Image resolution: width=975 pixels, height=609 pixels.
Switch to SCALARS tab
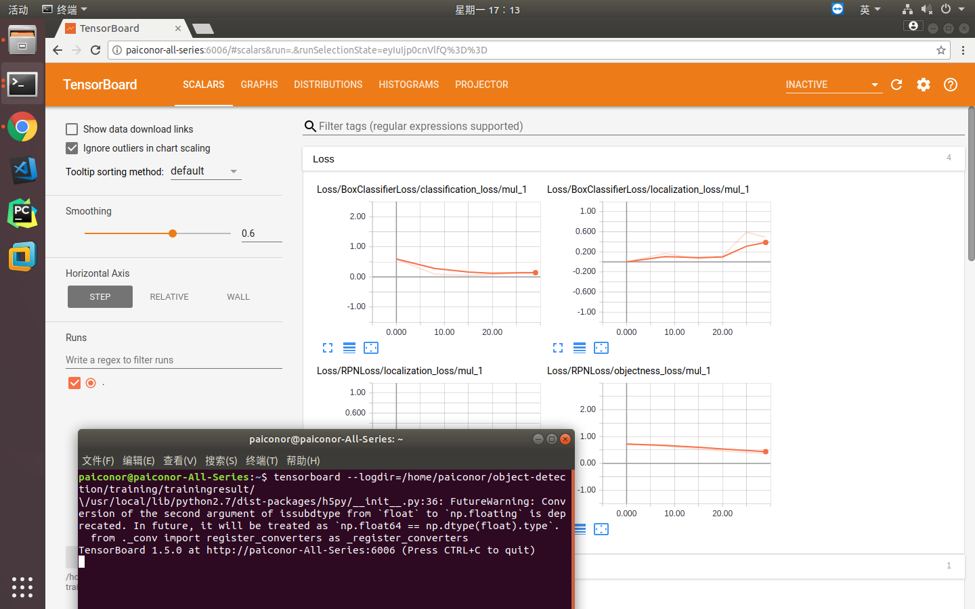pos(204,85)
